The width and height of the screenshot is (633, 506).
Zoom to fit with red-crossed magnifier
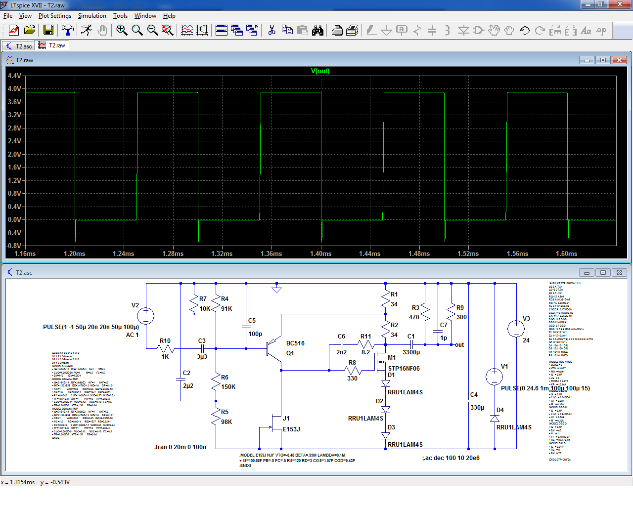click(x=168, y=31)
